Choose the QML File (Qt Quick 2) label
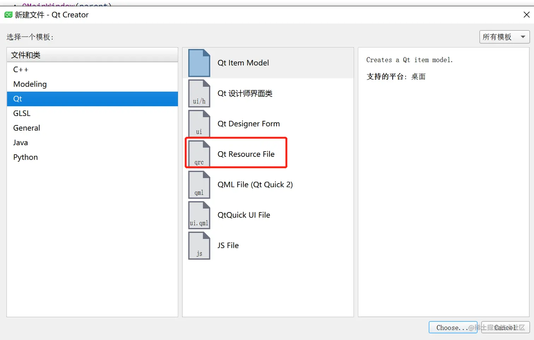Viewport: 534px width, 340px height. coord(255,185)
